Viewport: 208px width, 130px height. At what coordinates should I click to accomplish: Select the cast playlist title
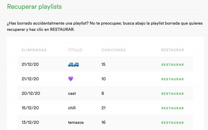coord(72,93)
